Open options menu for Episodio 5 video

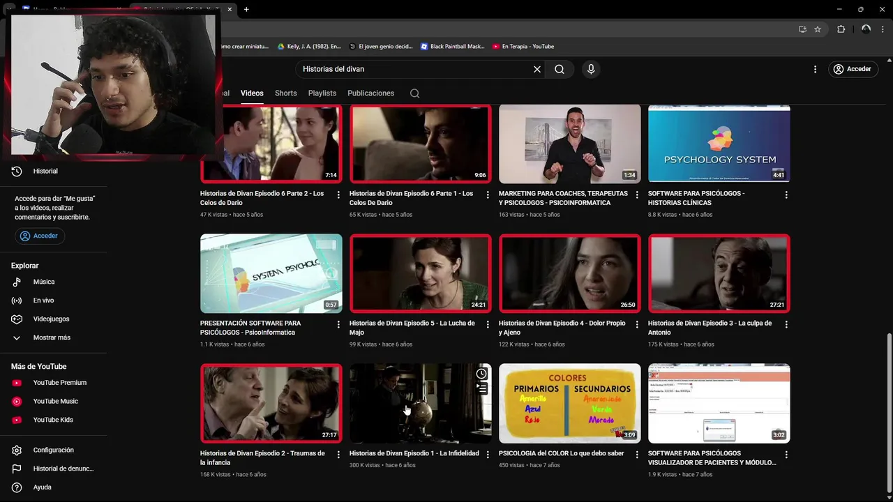pyautogui.click(x=488, y=324)
